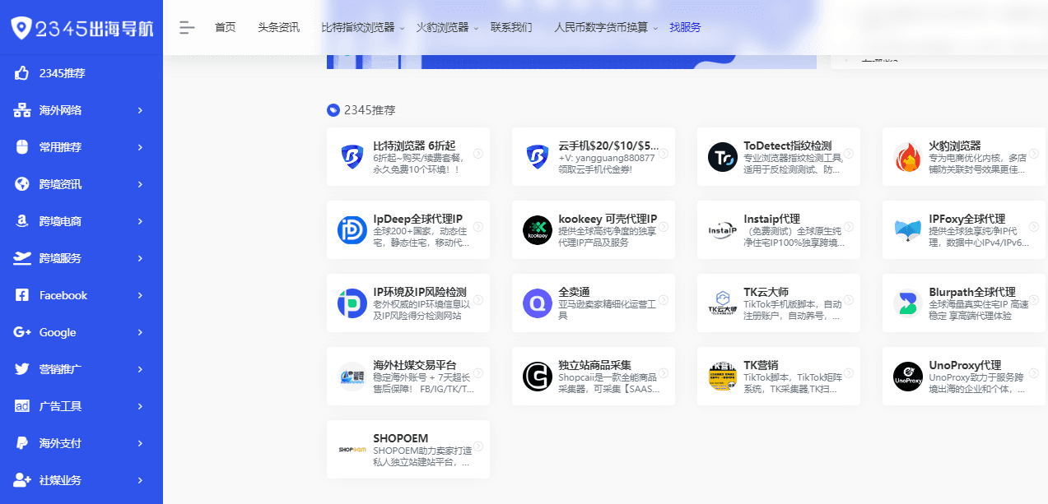Open the 人民币数字货币换算 dropdown

click(606, 27)
